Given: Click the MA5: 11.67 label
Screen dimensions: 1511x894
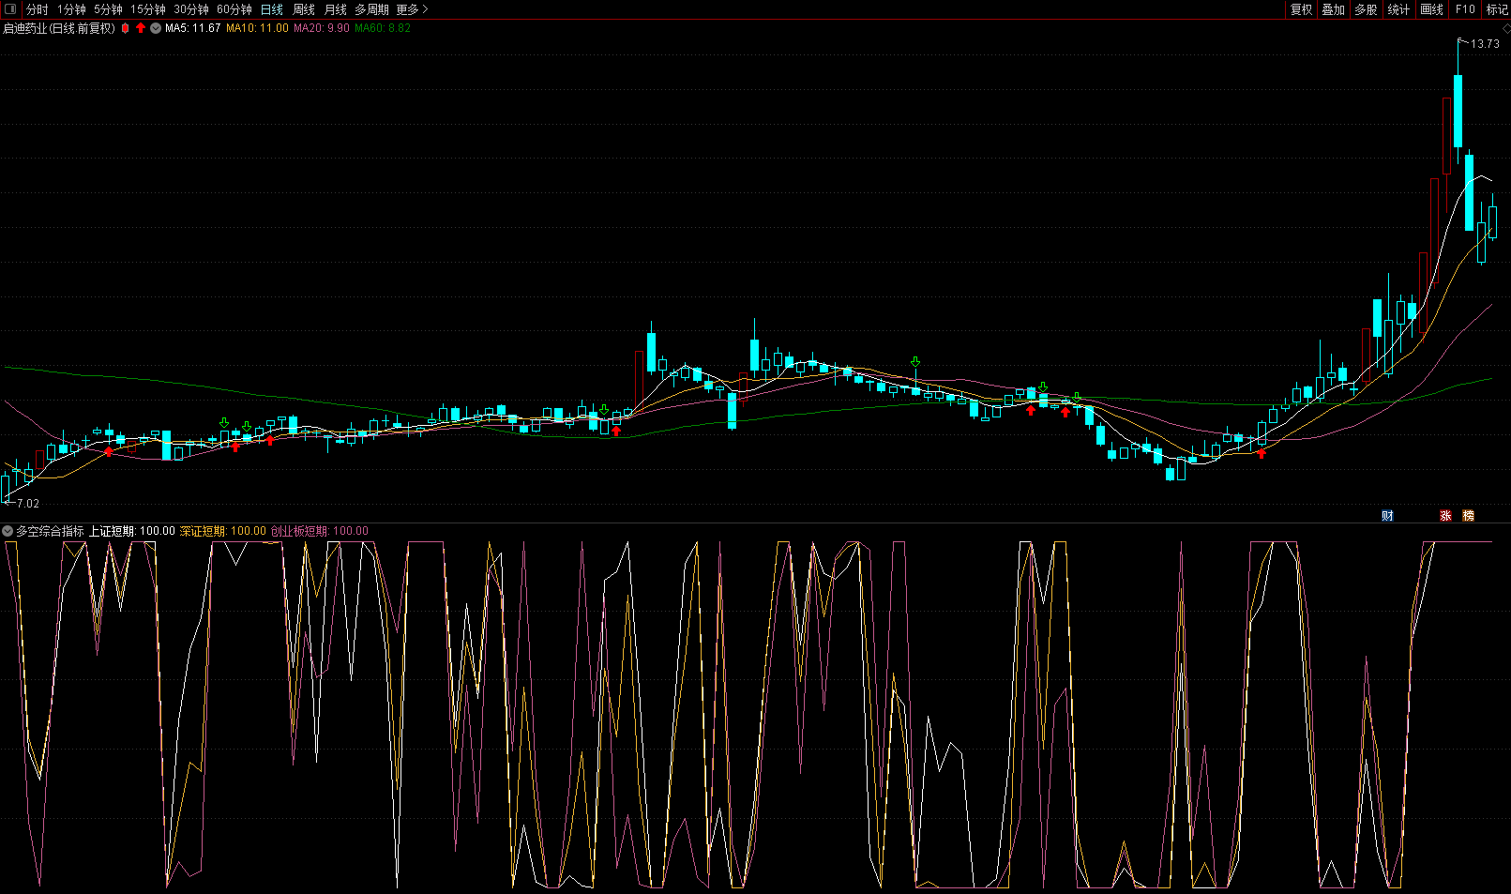Looking at the screenshot, I should pos(192,28).
